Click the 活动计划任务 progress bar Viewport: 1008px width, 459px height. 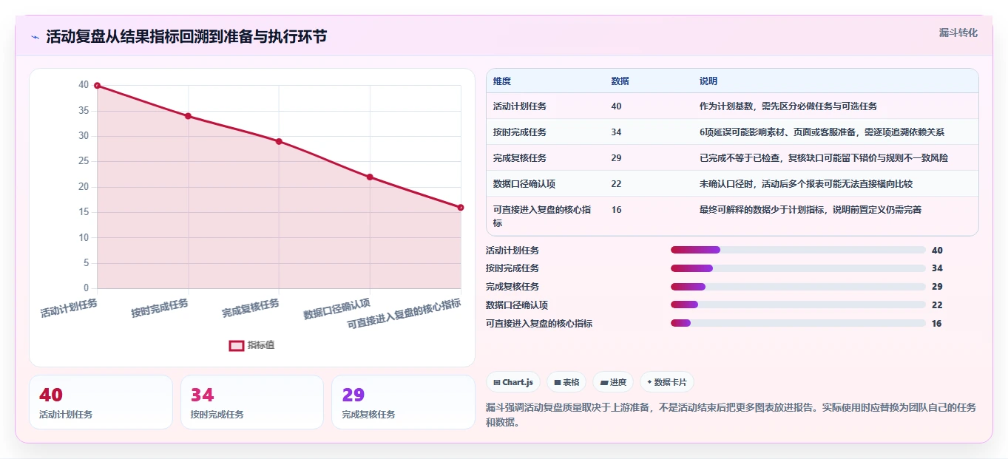tap(798, 250)
